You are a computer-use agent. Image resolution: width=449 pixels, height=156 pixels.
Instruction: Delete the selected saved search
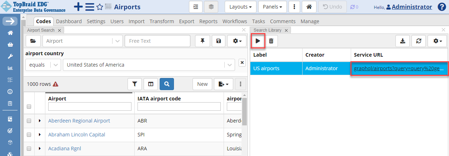point(271,41)
